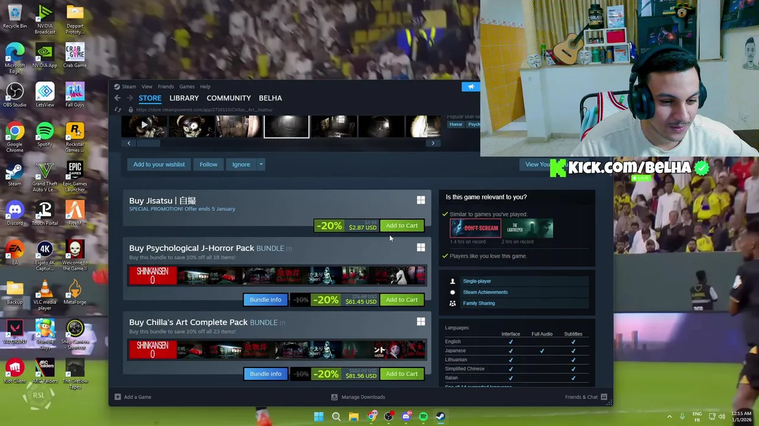The height and width of the screenshot is (426, 759).
Task: Open the FiveM desktop shortcut
Action: click(75, 214)
